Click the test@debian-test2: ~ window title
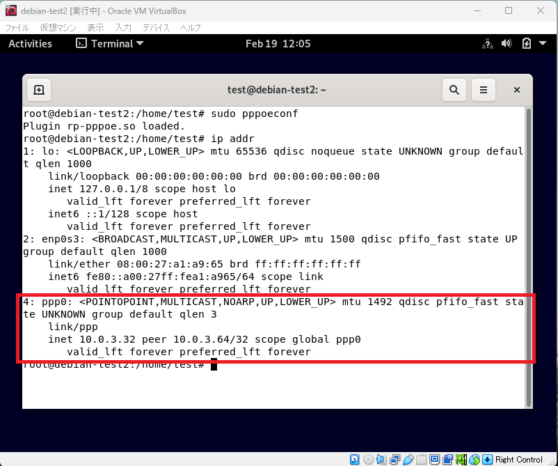This screenshot has width=558, height=466. (277, 90)
